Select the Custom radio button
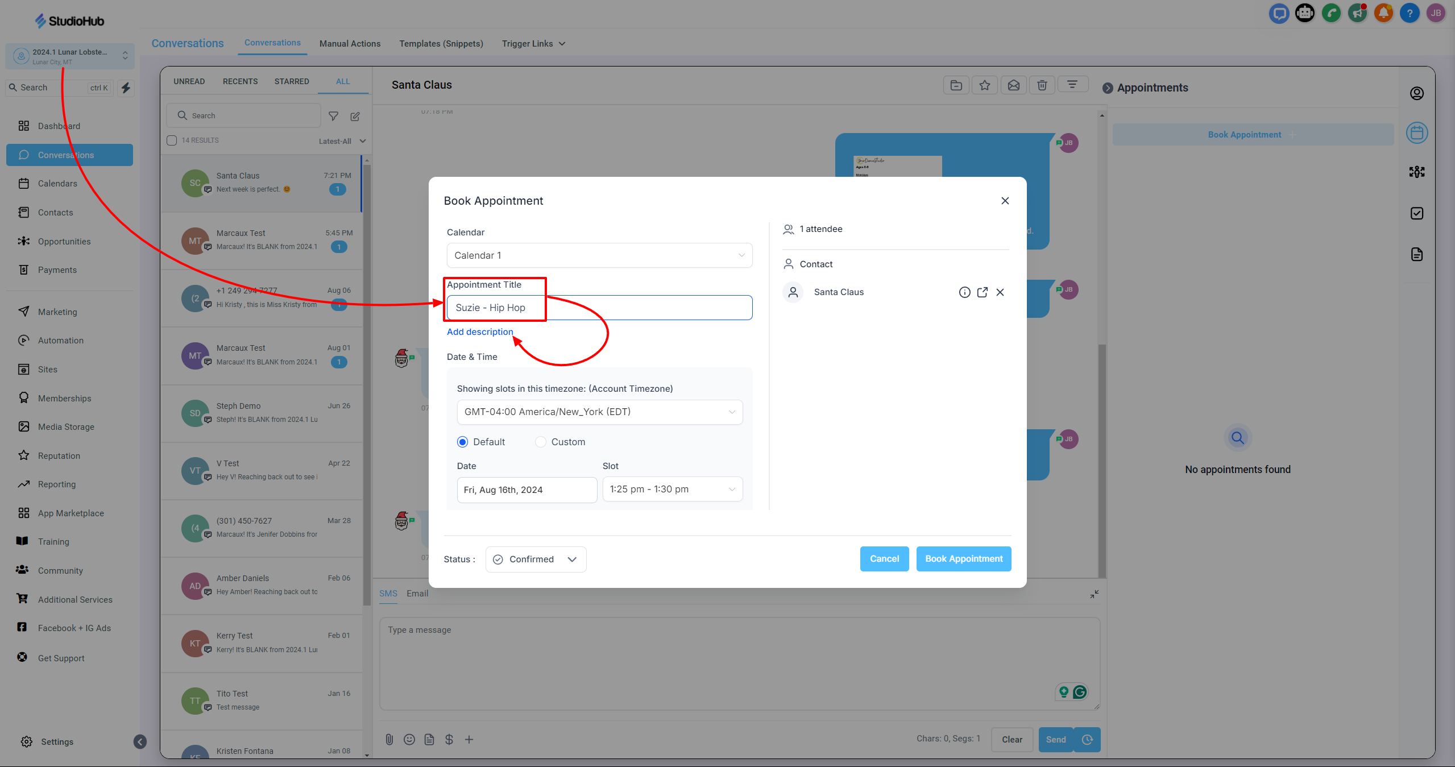 click(x=541, y=442)
